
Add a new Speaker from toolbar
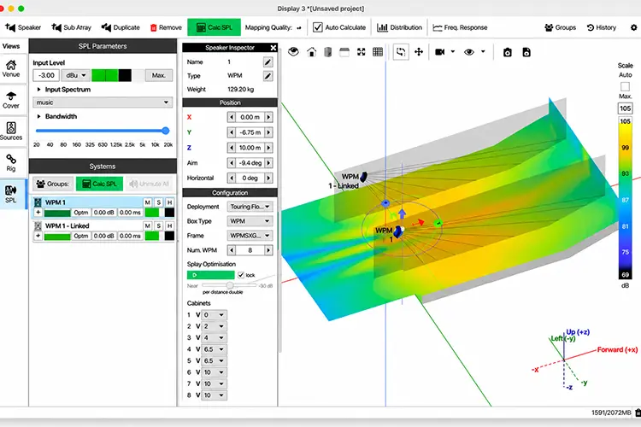click(23, 27)
